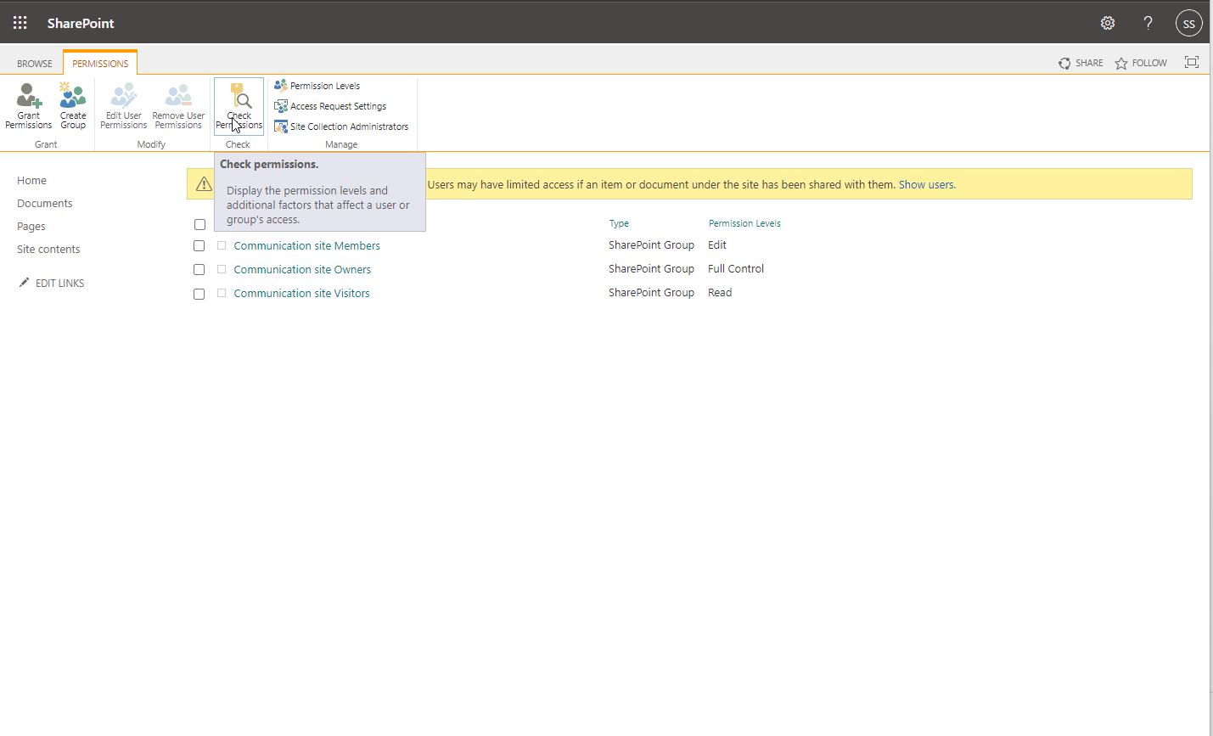Open the SS account avatar menu
1213x736 pixels.
[1189, 23]
